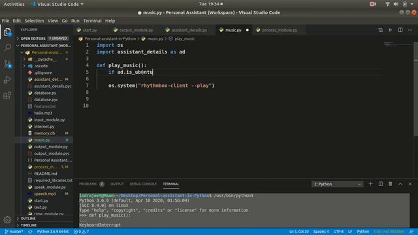Create a new terminal with plus icon
The height and width of the screenshot is (235, 418).
point(370,184)
